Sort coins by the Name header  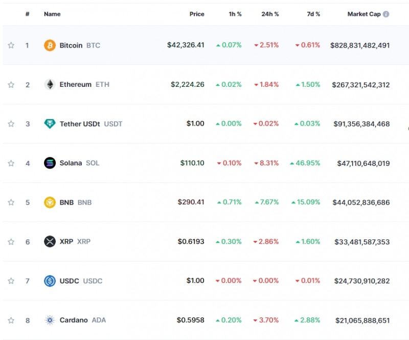52,14
